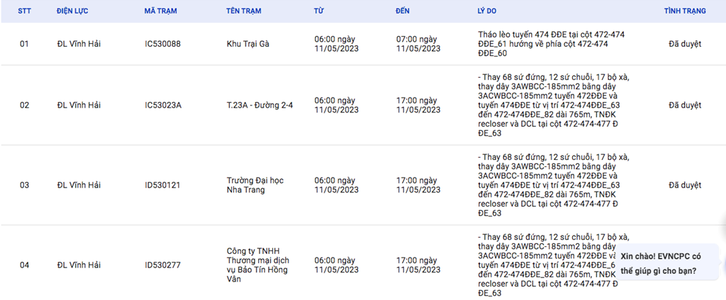Click the T.23A - Đường 2-4 station name
This screenshot has height=300, width=726.
point(259,105)
